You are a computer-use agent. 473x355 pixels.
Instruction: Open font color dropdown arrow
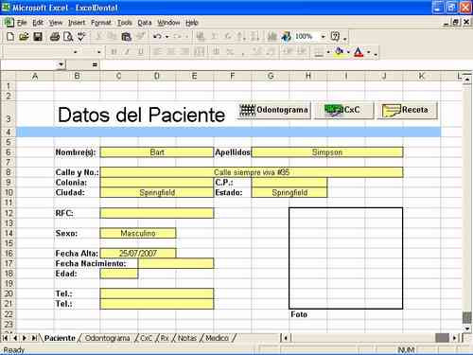[x=368, y=52]
